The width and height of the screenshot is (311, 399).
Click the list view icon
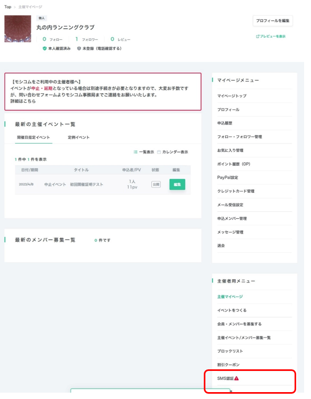point(136,152)
